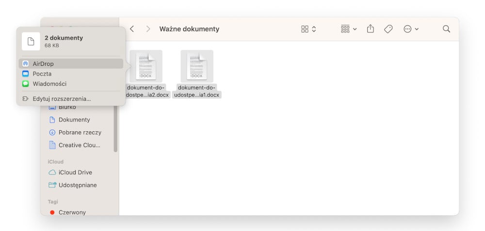Click the 68 KB size label

(52, 46)
